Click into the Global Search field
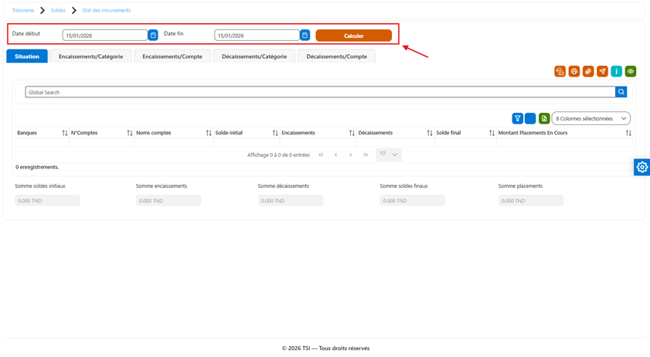The height and width of the screenshot is (357, 650). tap(320, 92)
